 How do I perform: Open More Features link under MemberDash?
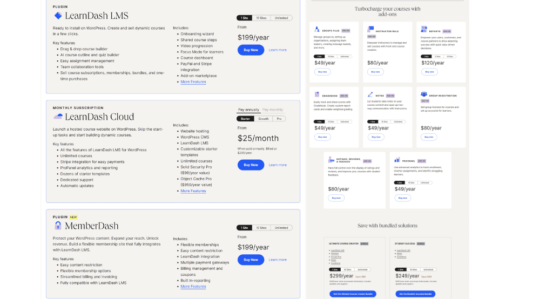point(193,287)
